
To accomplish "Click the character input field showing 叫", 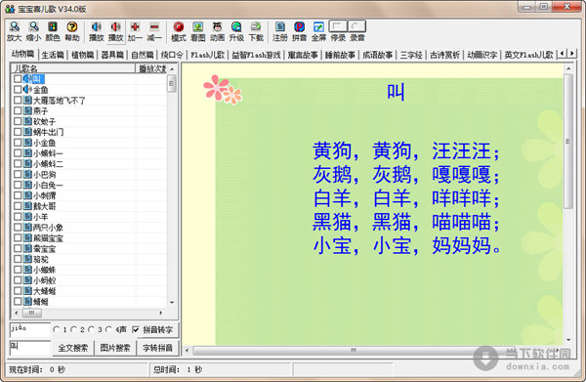I will [x=30, y=347].
